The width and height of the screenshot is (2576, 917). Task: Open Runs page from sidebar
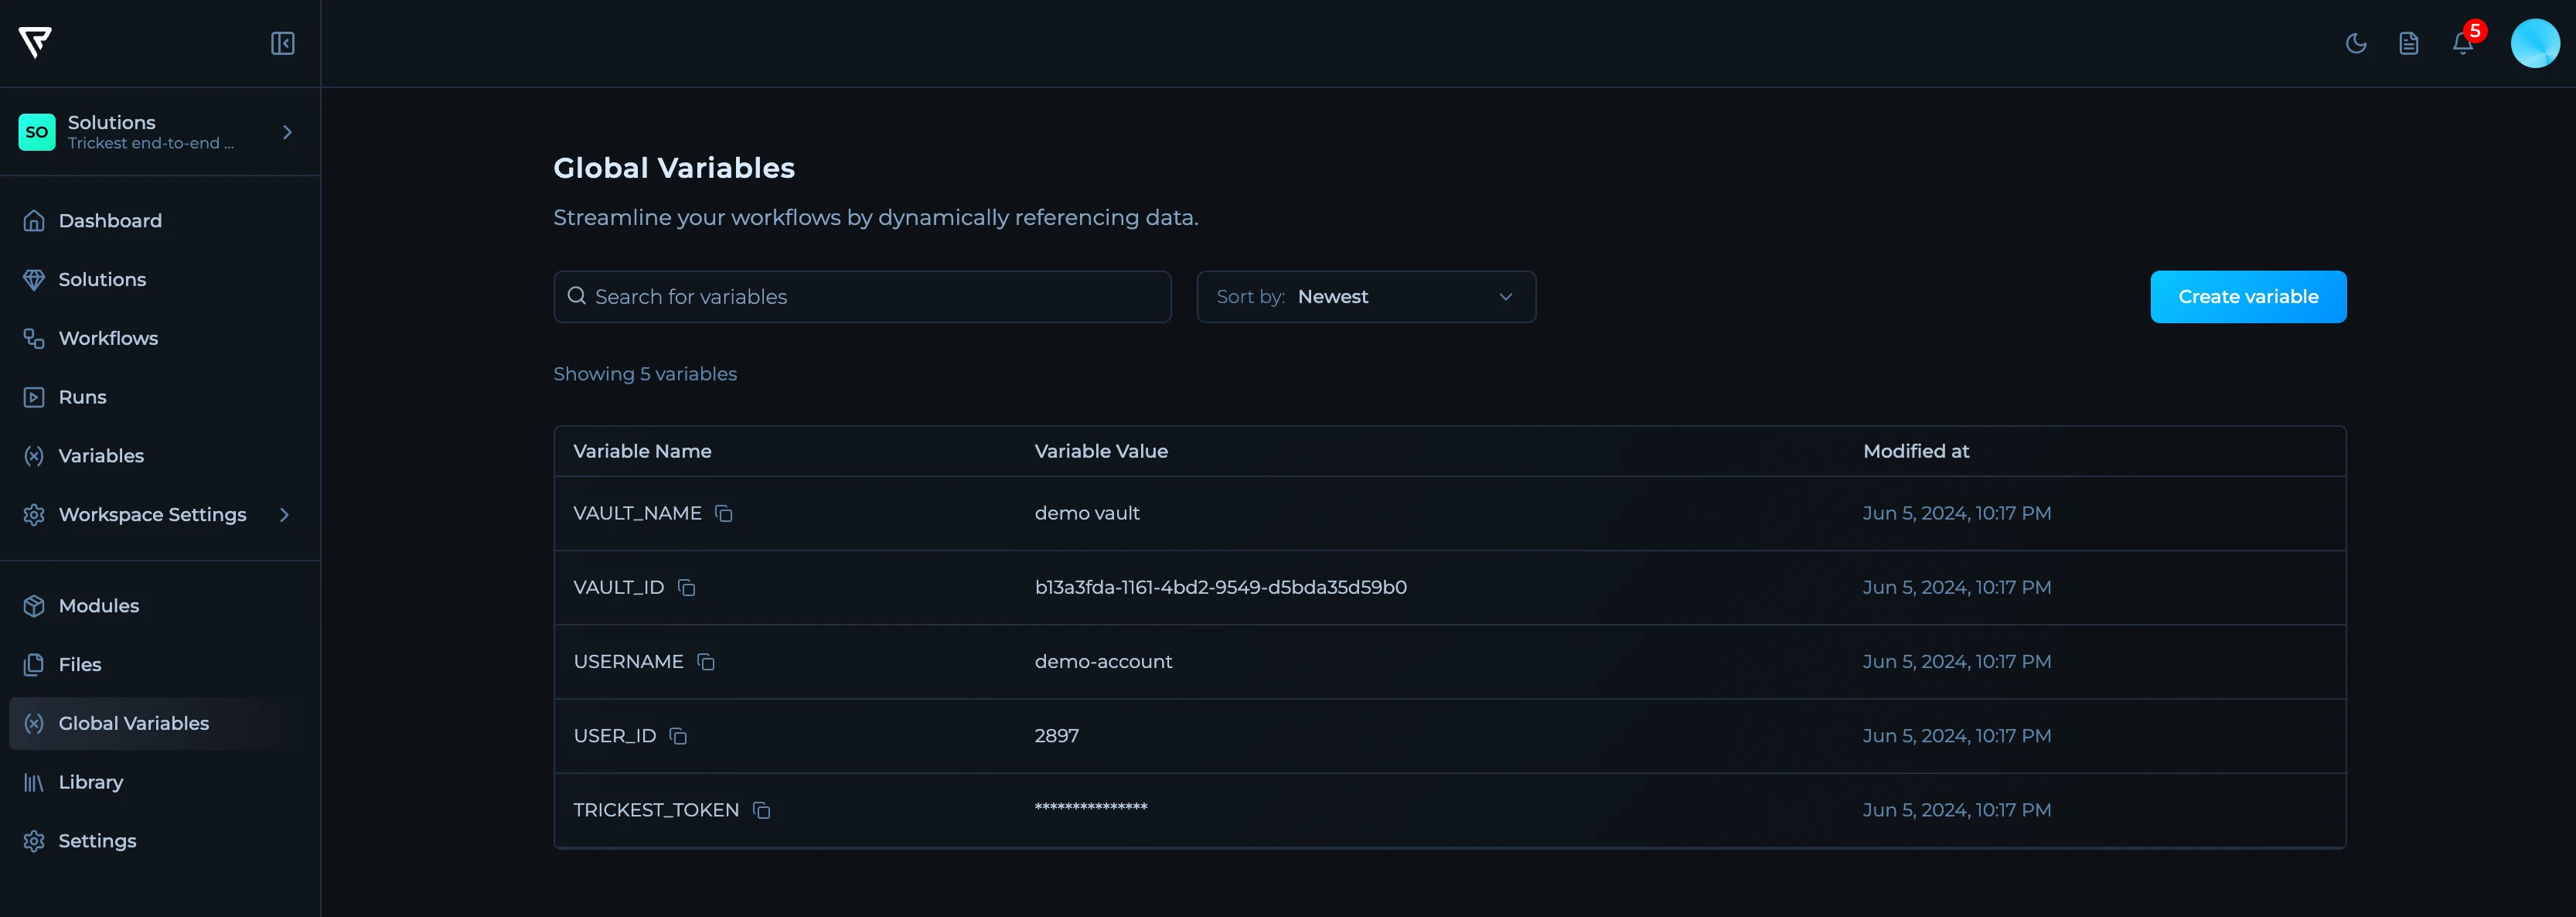click(x=82, y=397)
